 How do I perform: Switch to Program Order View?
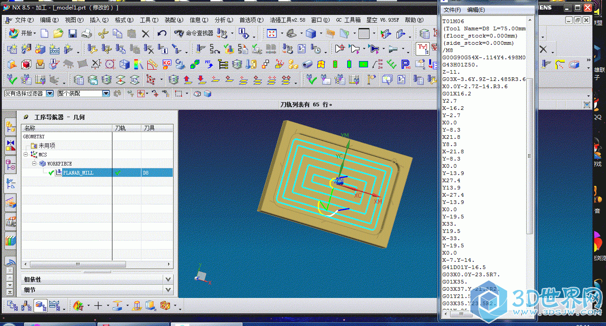click(13, 306)
